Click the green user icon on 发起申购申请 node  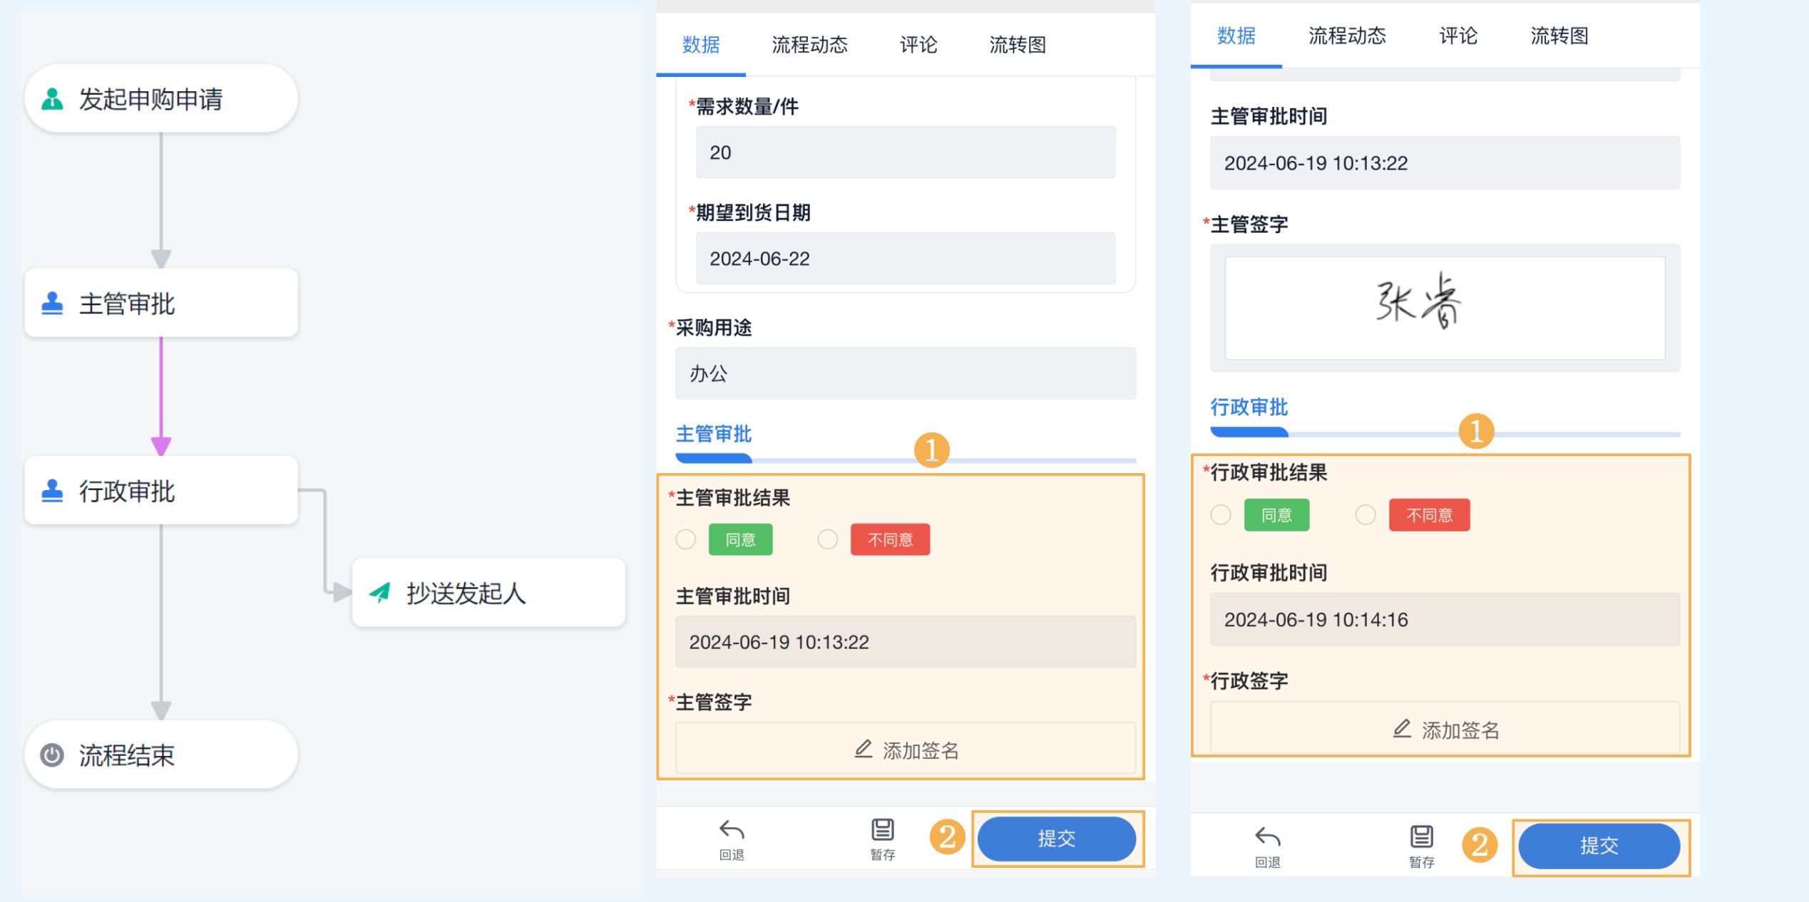click(x=52, y=99)
